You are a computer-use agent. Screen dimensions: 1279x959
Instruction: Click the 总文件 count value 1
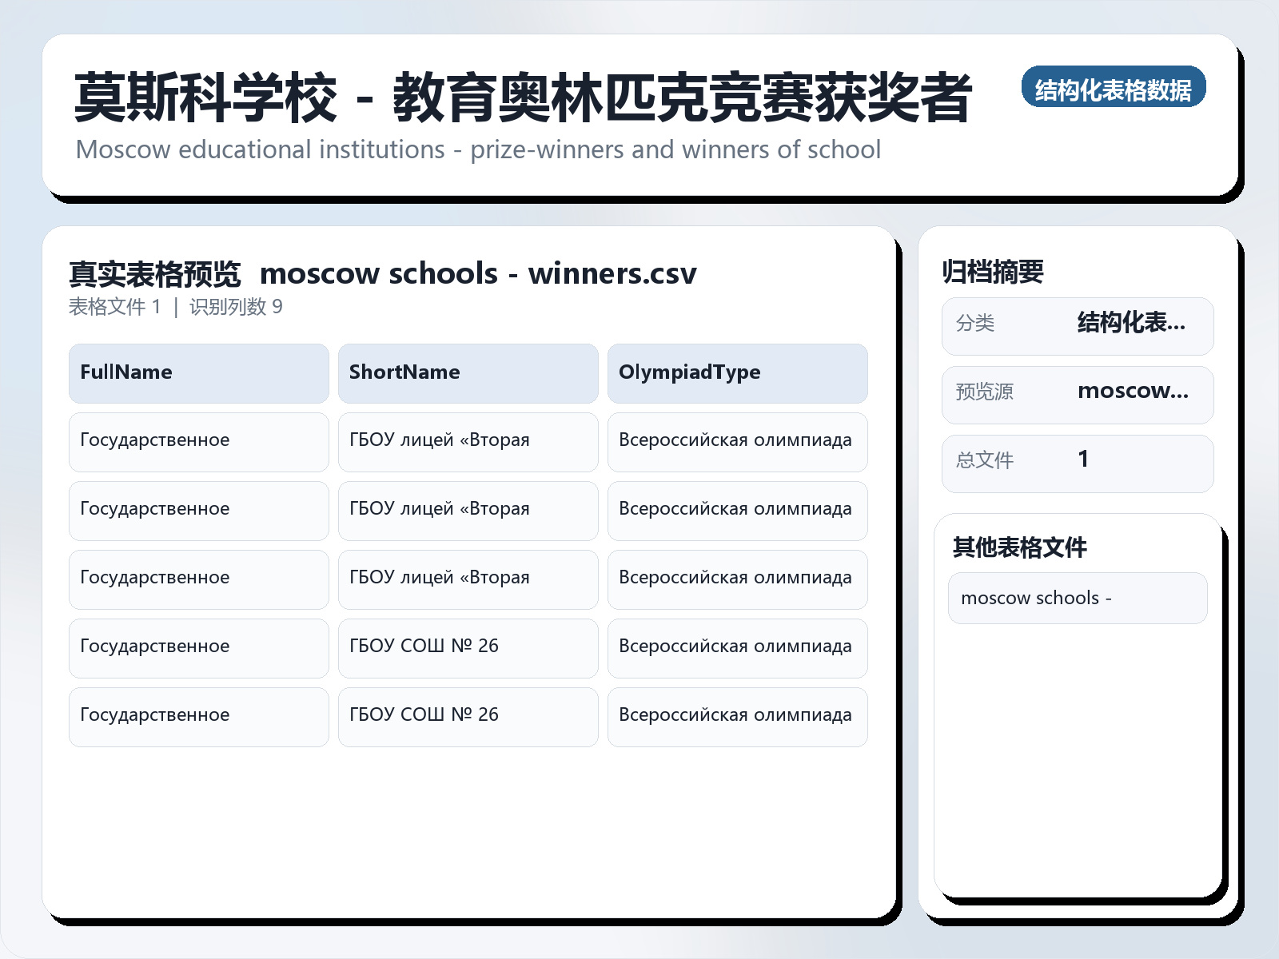[1083, 460]
